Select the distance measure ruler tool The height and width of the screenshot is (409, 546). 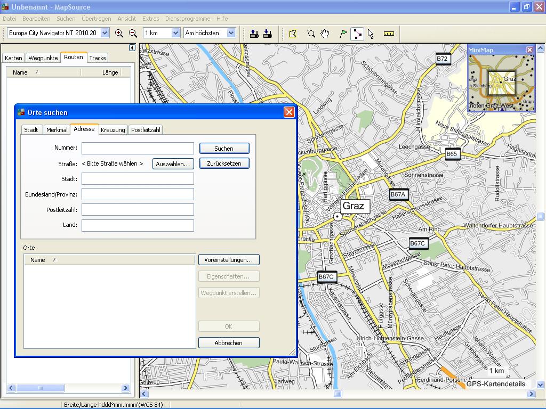coord(389,34)
